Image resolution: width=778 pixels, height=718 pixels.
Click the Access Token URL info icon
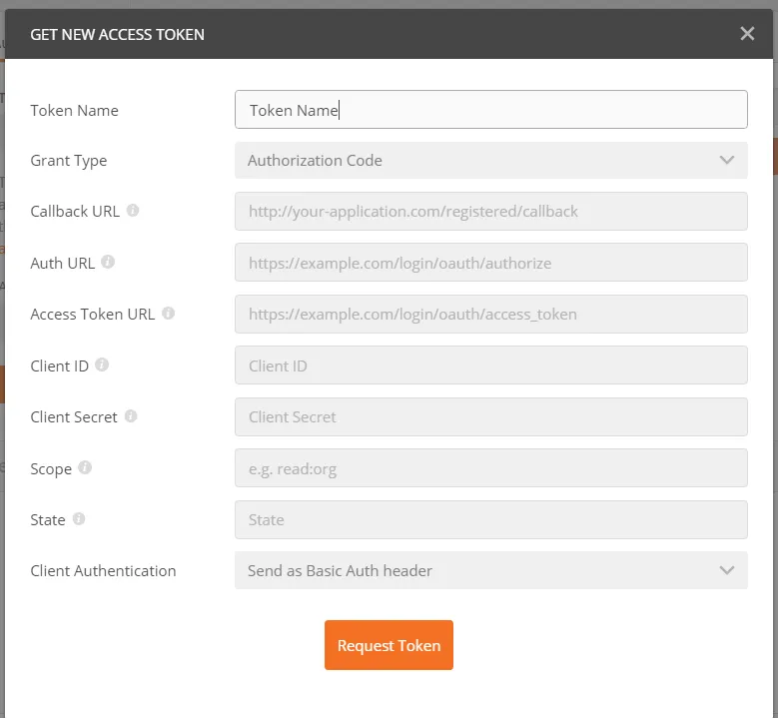point(168,314)
